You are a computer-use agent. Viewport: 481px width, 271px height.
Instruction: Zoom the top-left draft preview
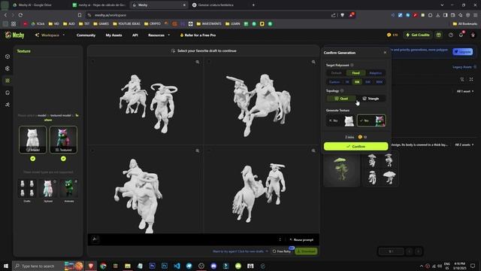(x=198, y=62)
